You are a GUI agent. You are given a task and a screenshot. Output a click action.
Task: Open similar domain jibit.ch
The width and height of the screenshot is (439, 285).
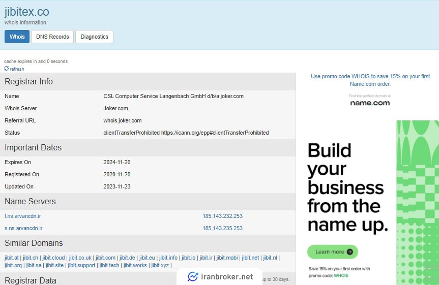[x=30, y=258]
